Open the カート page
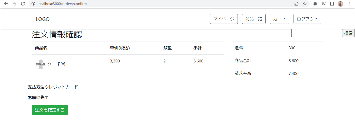Viewport: 355px width, 128px height. click(280, 19)
